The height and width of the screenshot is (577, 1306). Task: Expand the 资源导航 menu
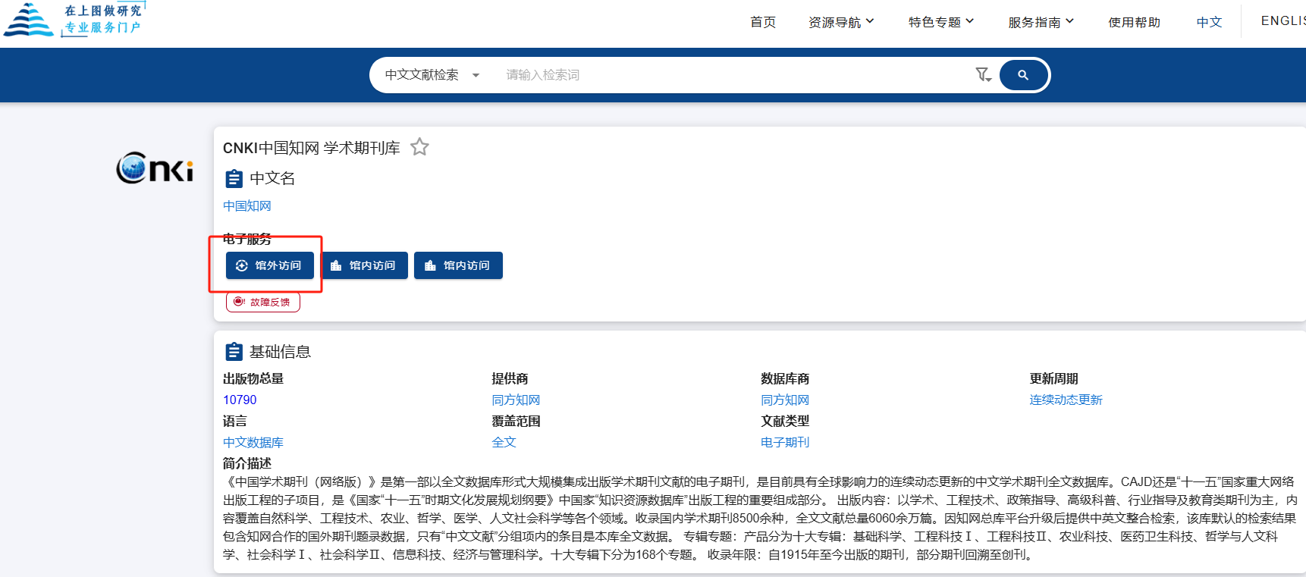click(841, 22)
